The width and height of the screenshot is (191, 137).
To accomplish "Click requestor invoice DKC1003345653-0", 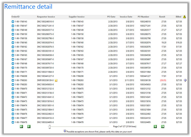I will [45, 85].
